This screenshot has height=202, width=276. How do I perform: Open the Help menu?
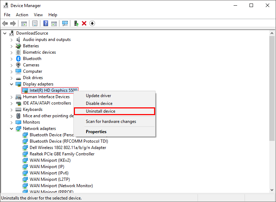click(x=53, y=15)
